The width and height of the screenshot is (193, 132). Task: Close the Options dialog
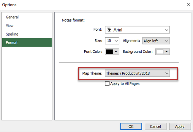188,4
